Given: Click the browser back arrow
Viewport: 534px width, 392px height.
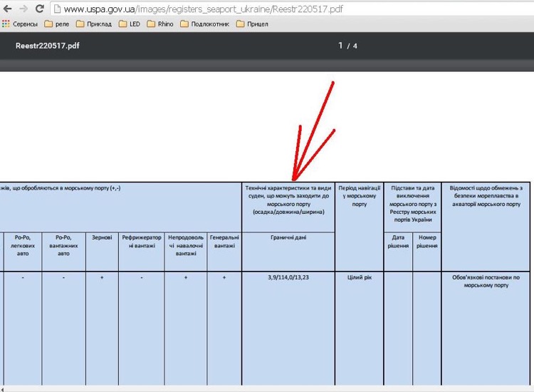Looking at the screenshot, I should [7, 9].
